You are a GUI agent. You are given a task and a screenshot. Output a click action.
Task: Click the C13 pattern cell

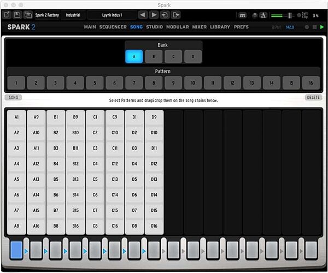pyautogui.click(x=115, y=179)
